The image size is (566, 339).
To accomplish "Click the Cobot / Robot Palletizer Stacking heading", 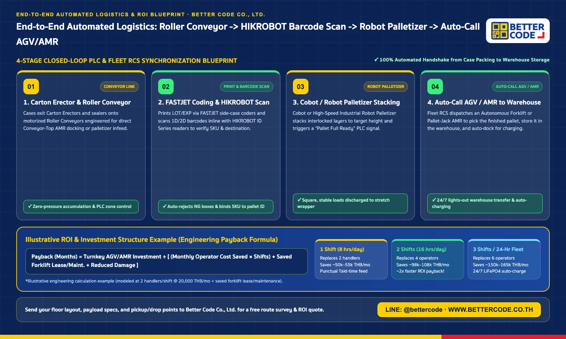I will pos(346,102).
